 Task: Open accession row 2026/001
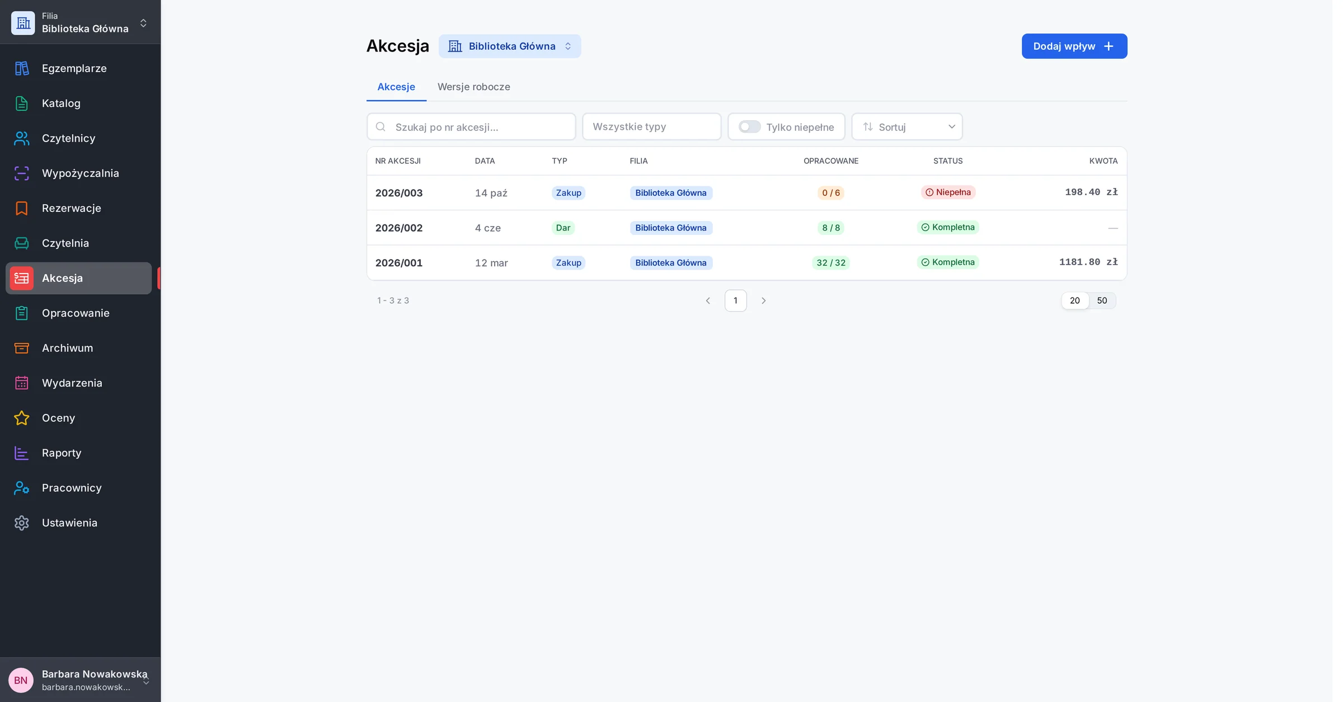pyautogui.click(x=746, y=263)
